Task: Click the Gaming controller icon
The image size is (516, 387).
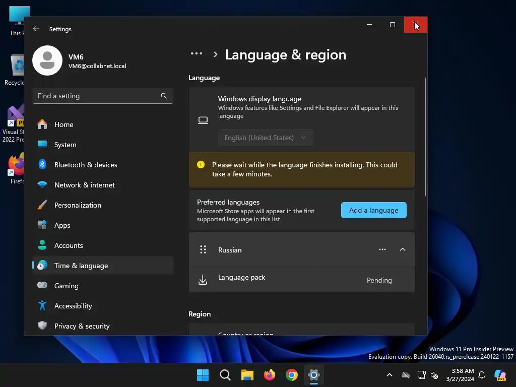Action: click(42, 285)
